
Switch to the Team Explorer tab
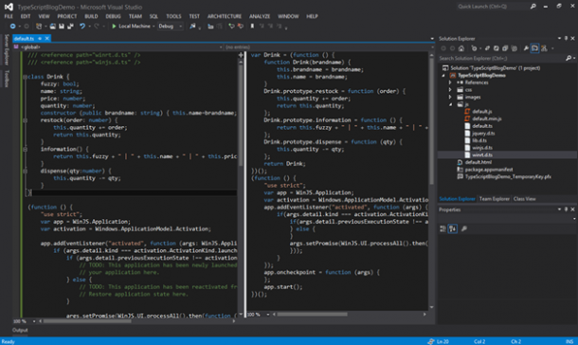tap(494, 199)
